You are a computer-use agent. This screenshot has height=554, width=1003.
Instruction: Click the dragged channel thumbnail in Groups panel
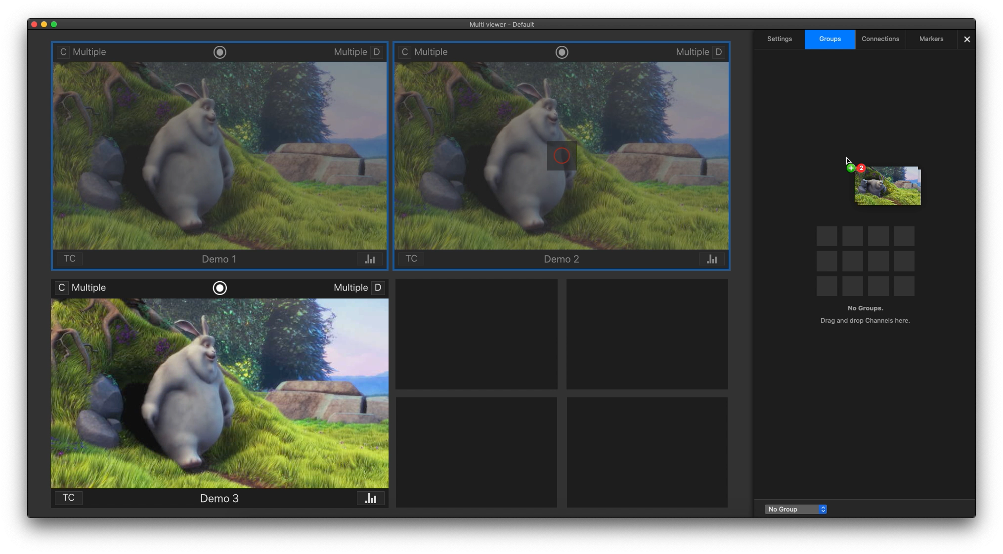click(888, 186)
